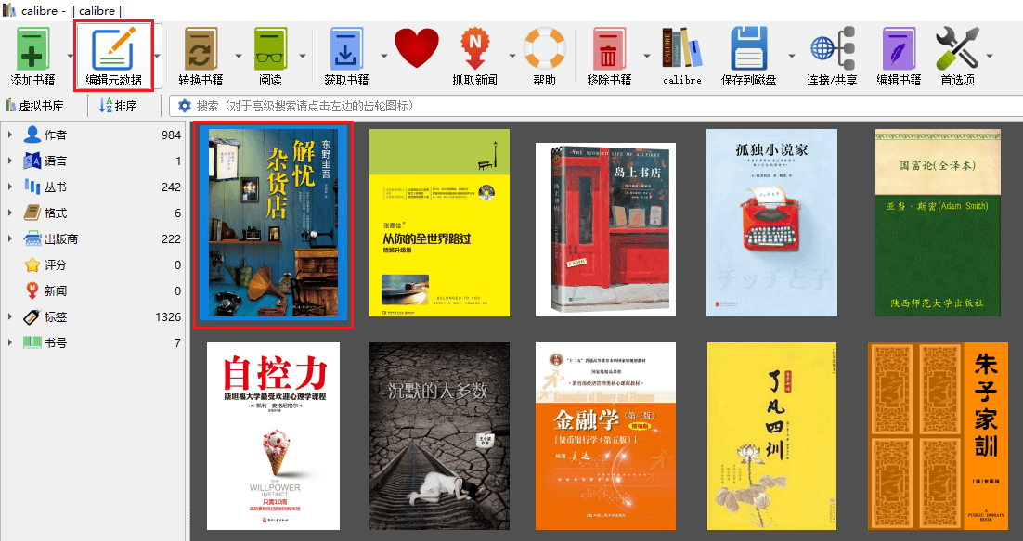Image resolution: width=1023 pixels, height=541 pixels.
Task: Expand the 书号 (Identifiers) tree node
Action: click(10, 342)
